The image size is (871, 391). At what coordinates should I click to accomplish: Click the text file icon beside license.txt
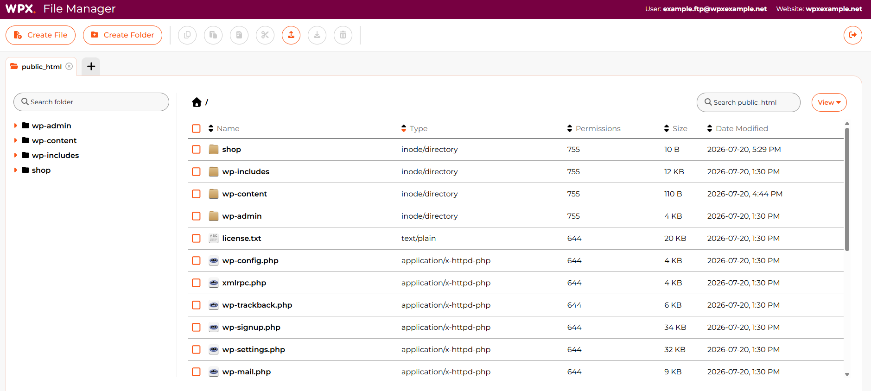click(x=214, y=238)
